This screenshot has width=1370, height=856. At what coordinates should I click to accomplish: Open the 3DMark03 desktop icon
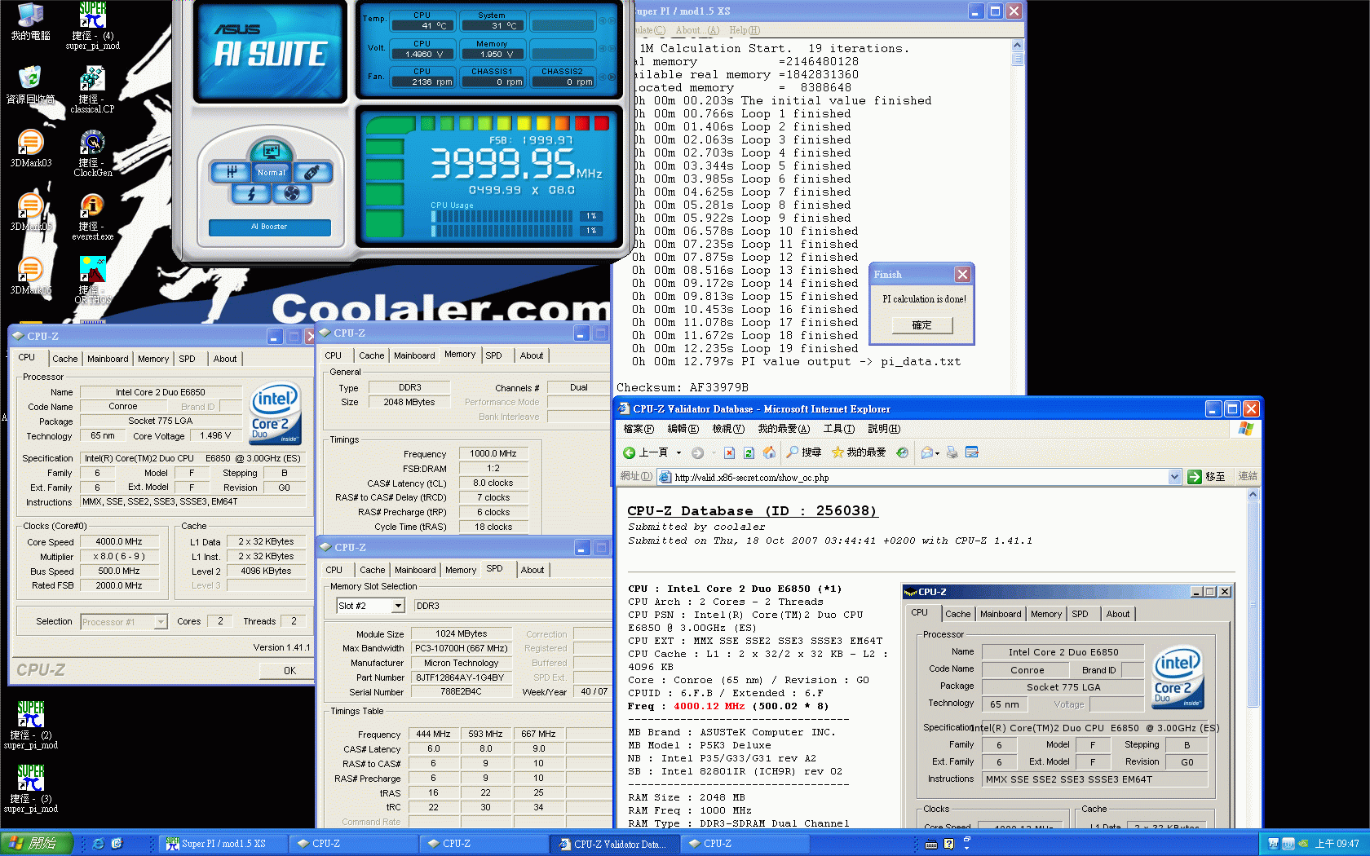click(x=30, y=148)
